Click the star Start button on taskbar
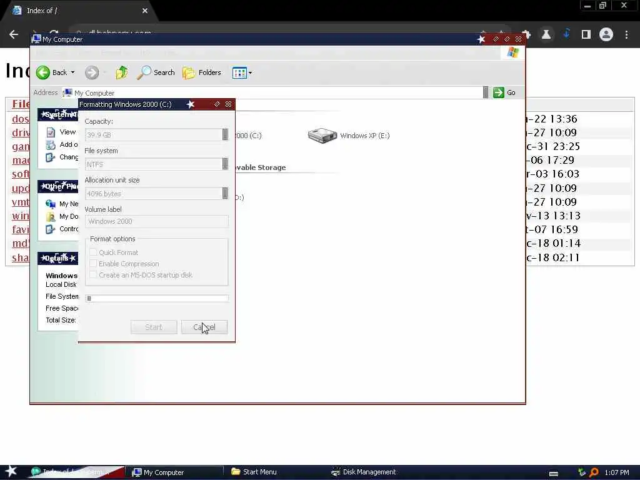Screen dimensions: 640x480 pyautogui.click(x=11, y=471)
